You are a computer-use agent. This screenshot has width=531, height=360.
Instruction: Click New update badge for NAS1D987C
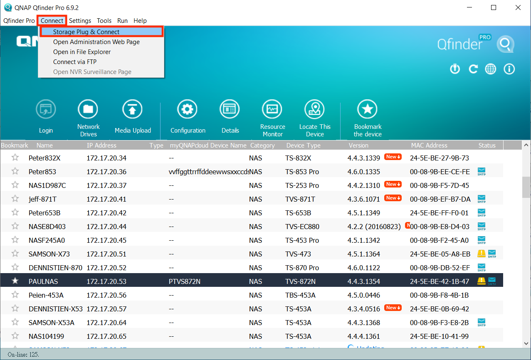pos(393,185)
